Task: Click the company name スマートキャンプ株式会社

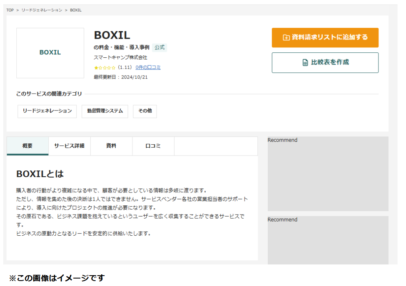Action: [121, 57]
